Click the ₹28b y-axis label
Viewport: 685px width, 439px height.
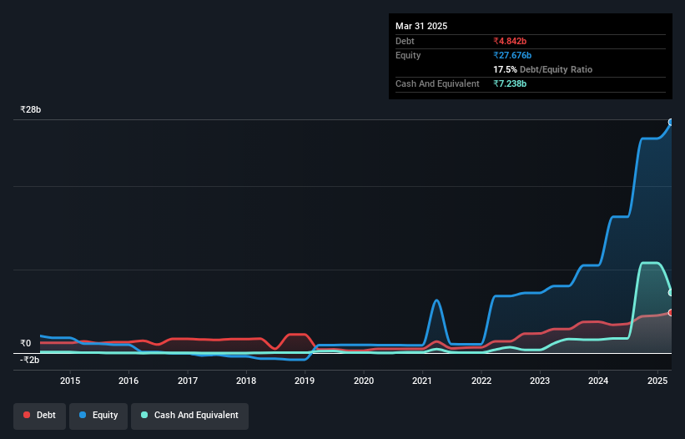tap(31, 109)
